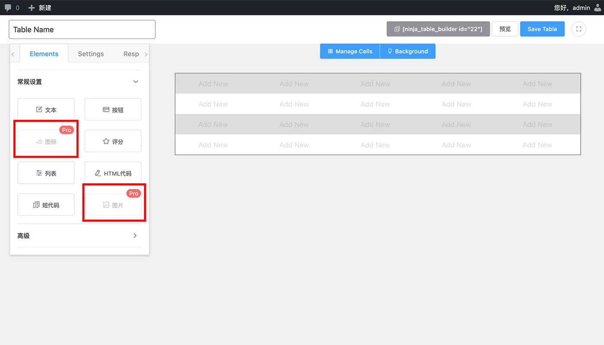Select the 评分 star rating element
Image resolution: width=604 pixels, height=345 pixels.
113,141
